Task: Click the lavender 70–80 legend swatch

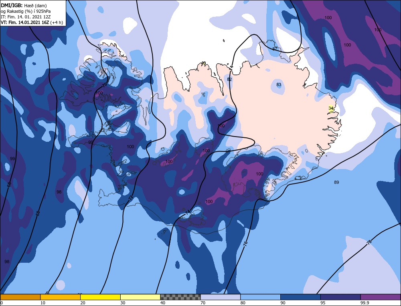Action: pyautogui.click(x=221, y=297)
